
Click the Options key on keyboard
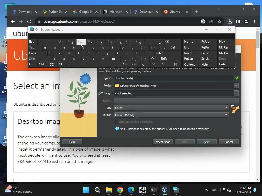pos(191,64)
